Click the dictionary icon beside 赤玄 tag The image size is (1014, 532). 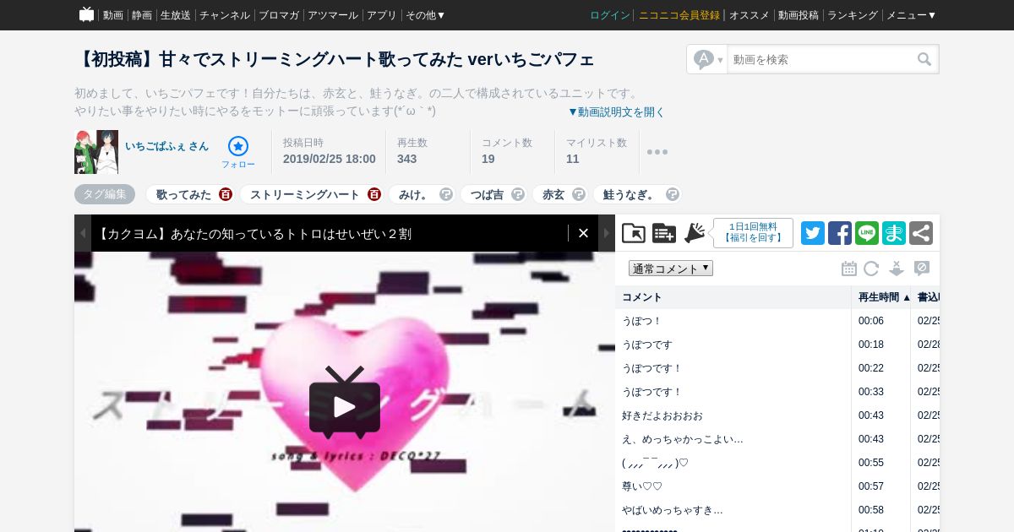pos(579,194)
